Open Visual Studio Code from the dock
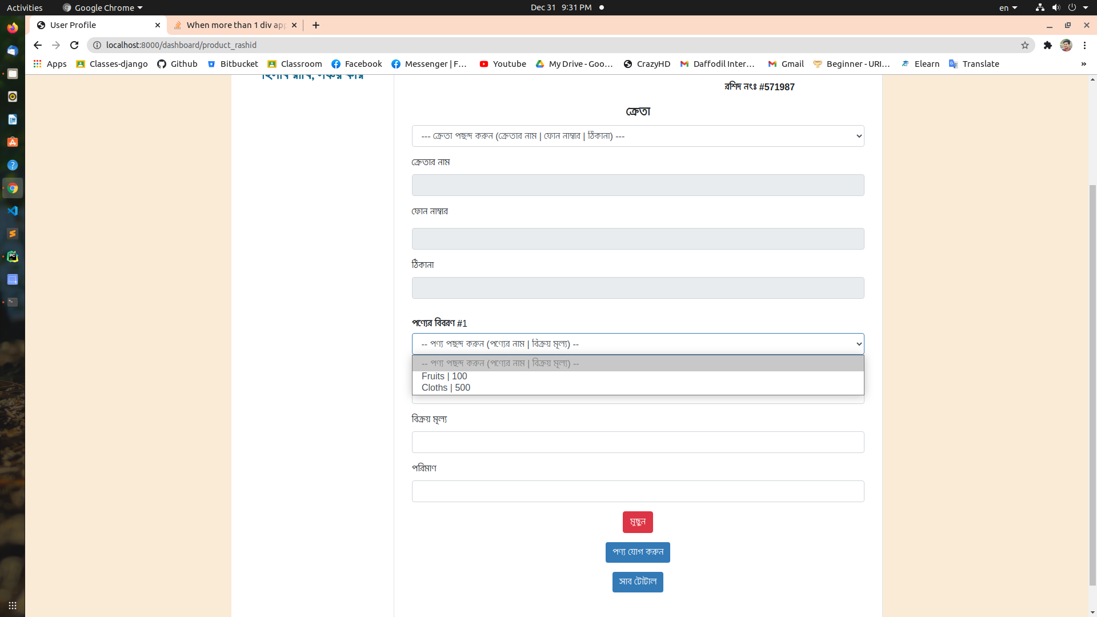 point(13,211)
